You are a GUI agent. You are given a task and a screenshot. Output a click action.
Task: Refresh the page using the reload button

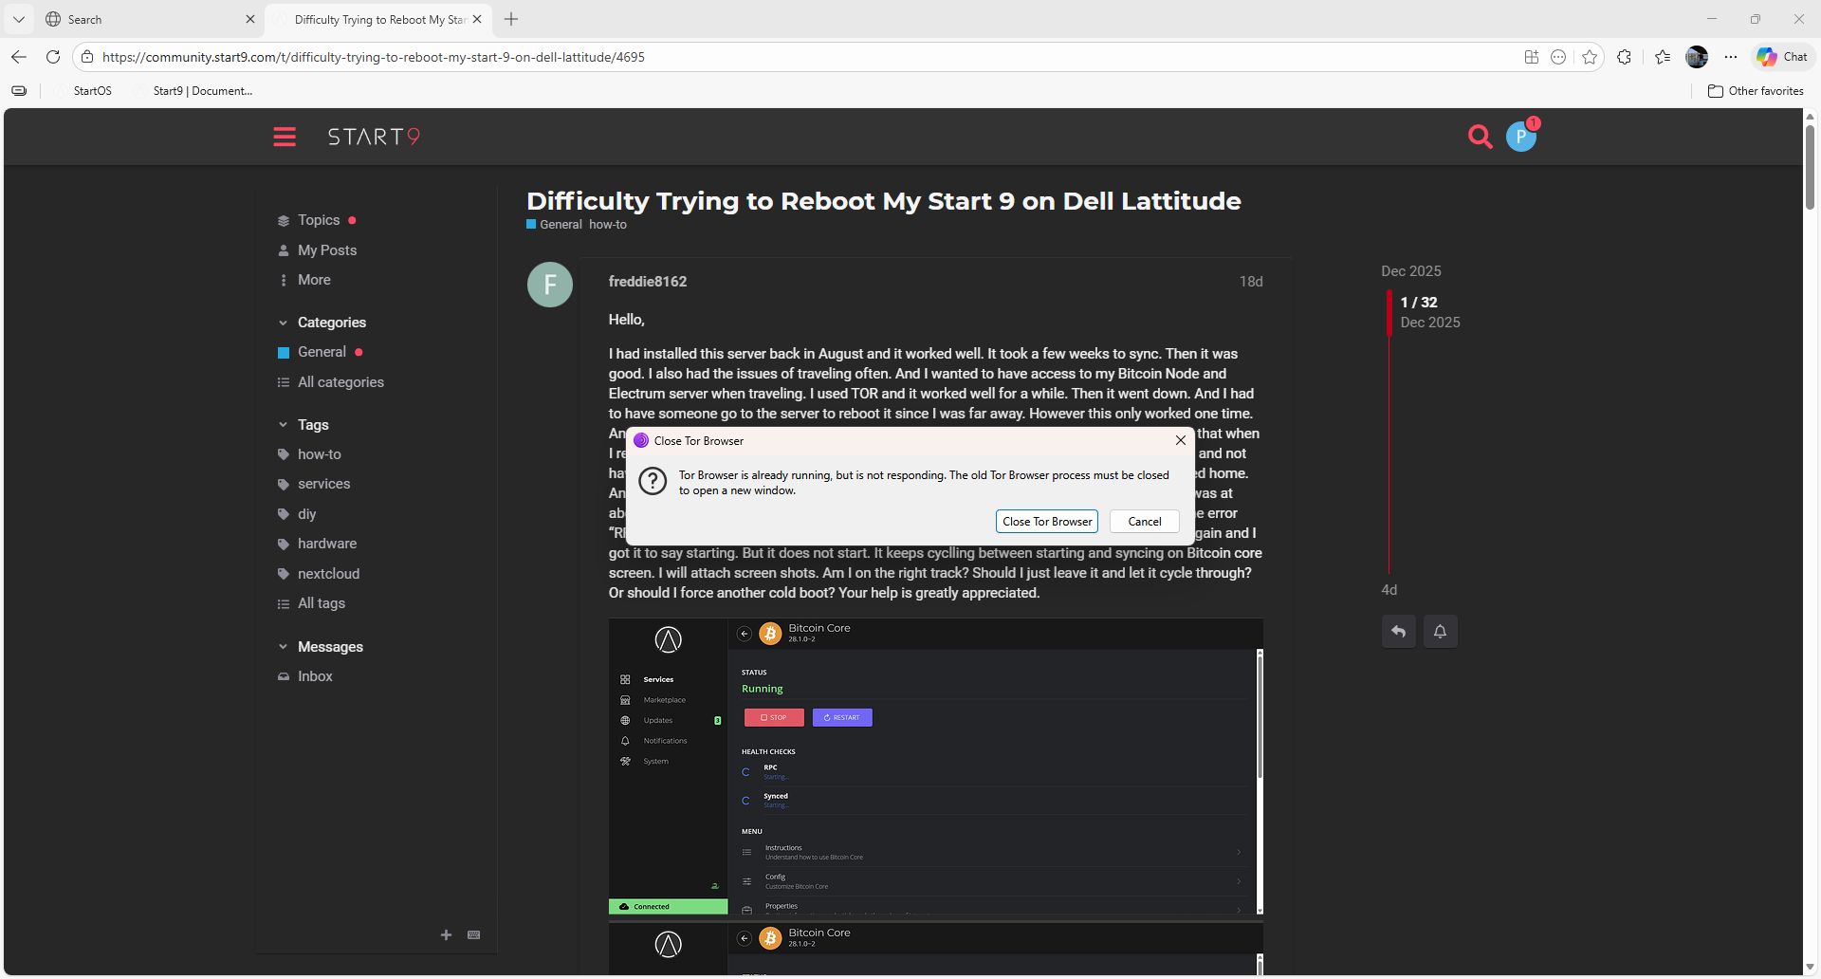coord(53,57)
